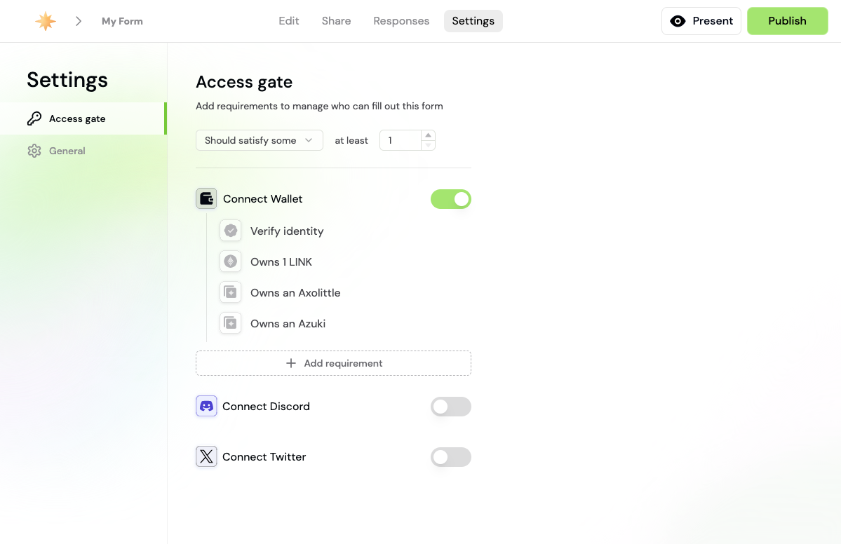Open the Should satisfy some dropdown
Screen dimensions: 841x544
[259, 140]
